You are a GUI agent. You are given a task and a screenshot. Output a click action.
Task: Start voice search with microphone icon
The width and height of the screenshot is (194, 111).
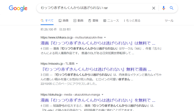click(x=164, y=8)
